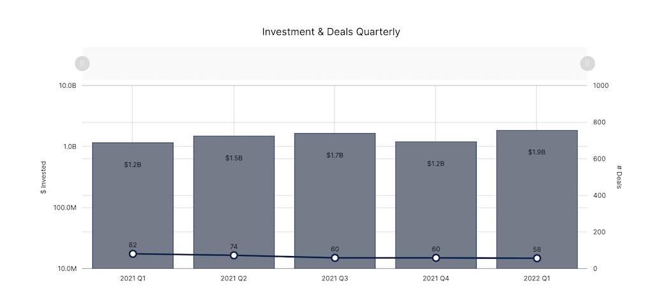Click the deals data point labeled 82
The width and height of the screenshot is (669, 295).
pyautogui.click(x=133, y=254)
